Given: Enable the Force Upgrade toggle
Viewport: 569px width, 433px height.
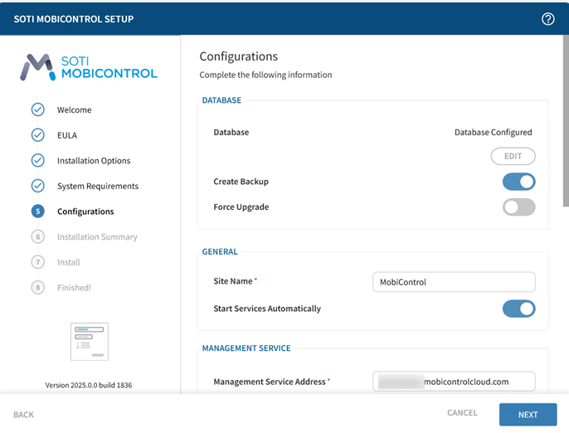Looking at the screenshot, I should click(x=518, y=207).
